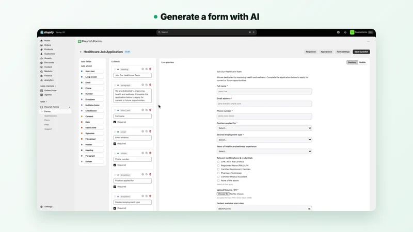This screenshot has width=413, height=232.
Task: Add a Short text field
Action: [x=92, y=71]
